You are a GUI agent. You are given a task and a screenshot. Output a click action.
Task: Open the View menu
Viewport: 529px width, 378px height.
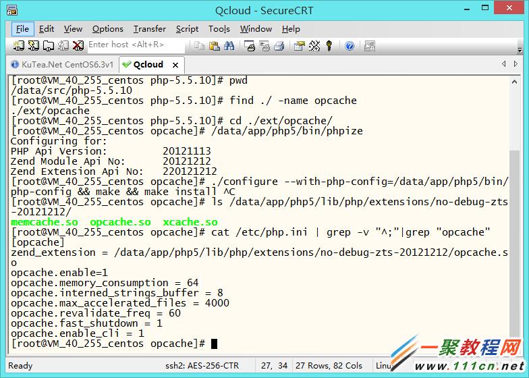click(x=73, y=29)
